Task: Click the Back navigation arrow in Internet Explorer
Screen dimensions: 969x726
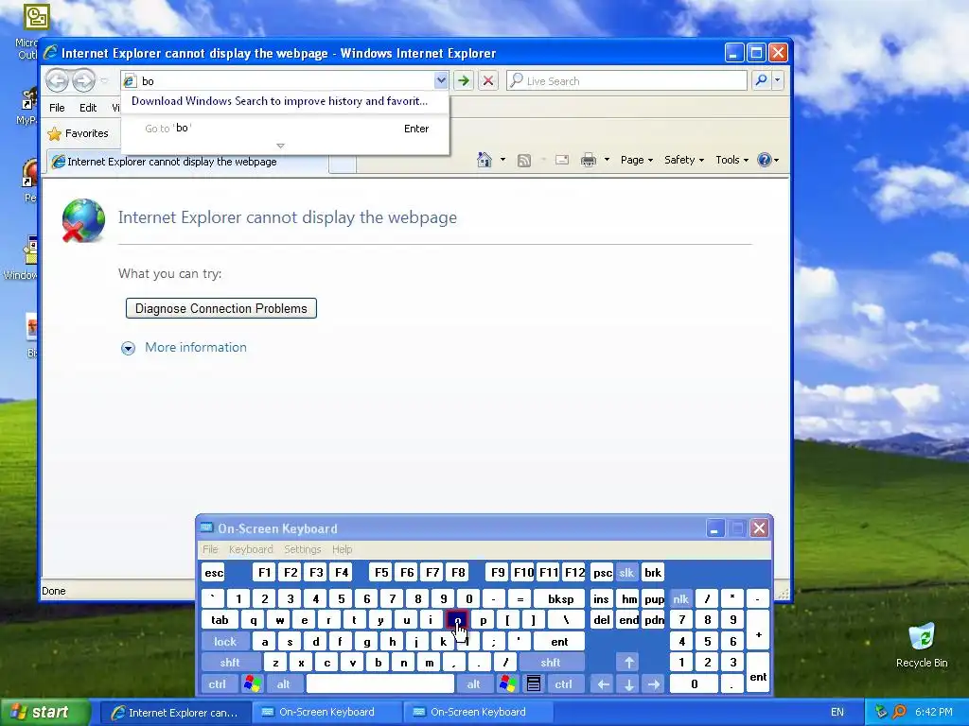Action: pyautogui.click(x=58, y=80)
